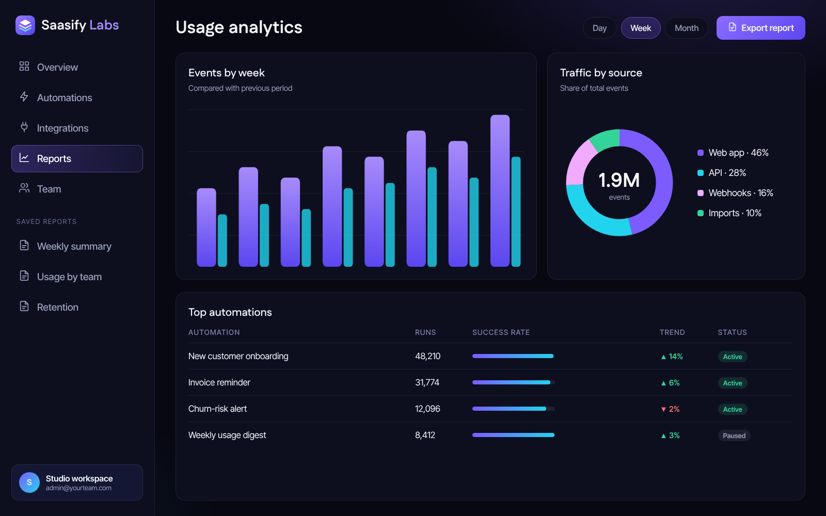Viewport: 826px width, 516px height.
Task: Click the Team people icon
Action: 24,188
